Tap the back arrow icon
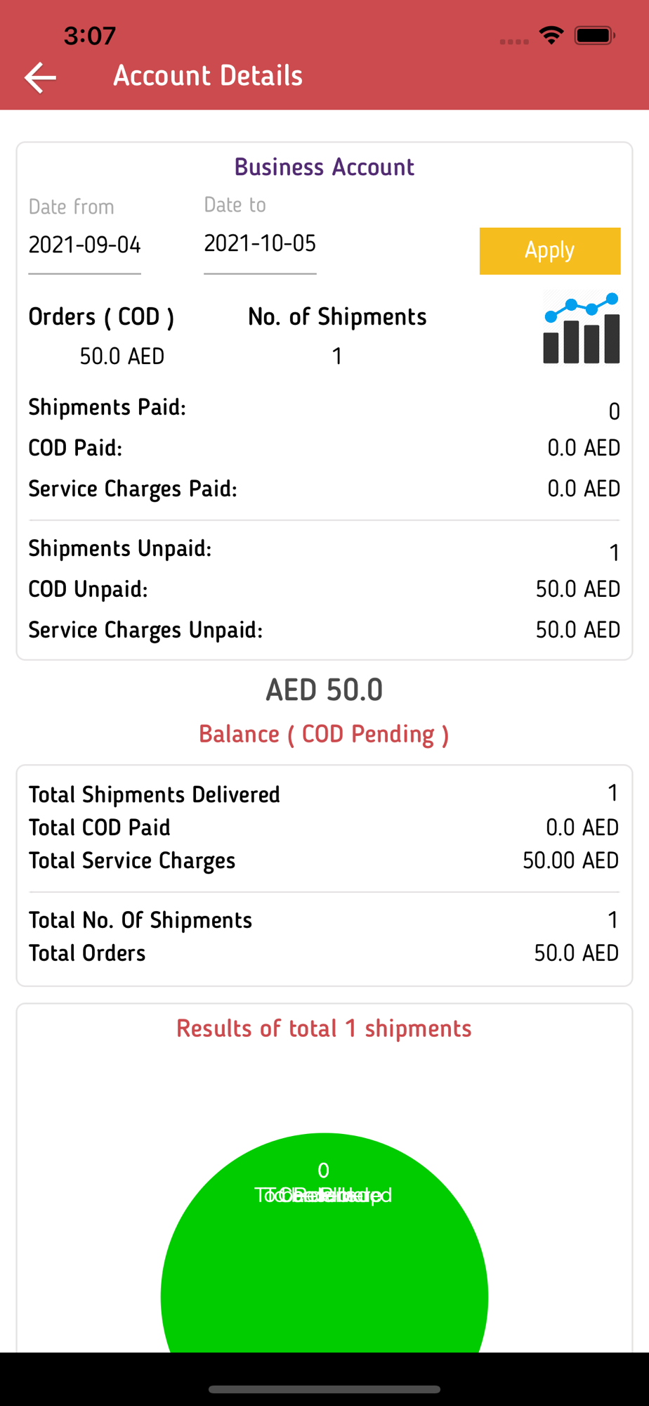This screenshot has width=649, height=1406. click(40, 77)
